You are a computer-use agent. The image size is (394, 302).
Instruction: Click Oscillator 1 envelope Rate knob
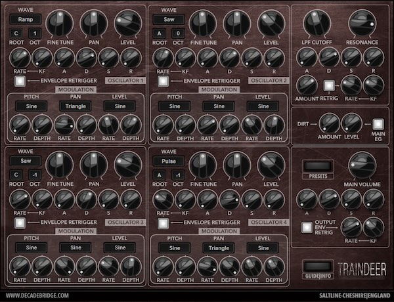point(20,58)
